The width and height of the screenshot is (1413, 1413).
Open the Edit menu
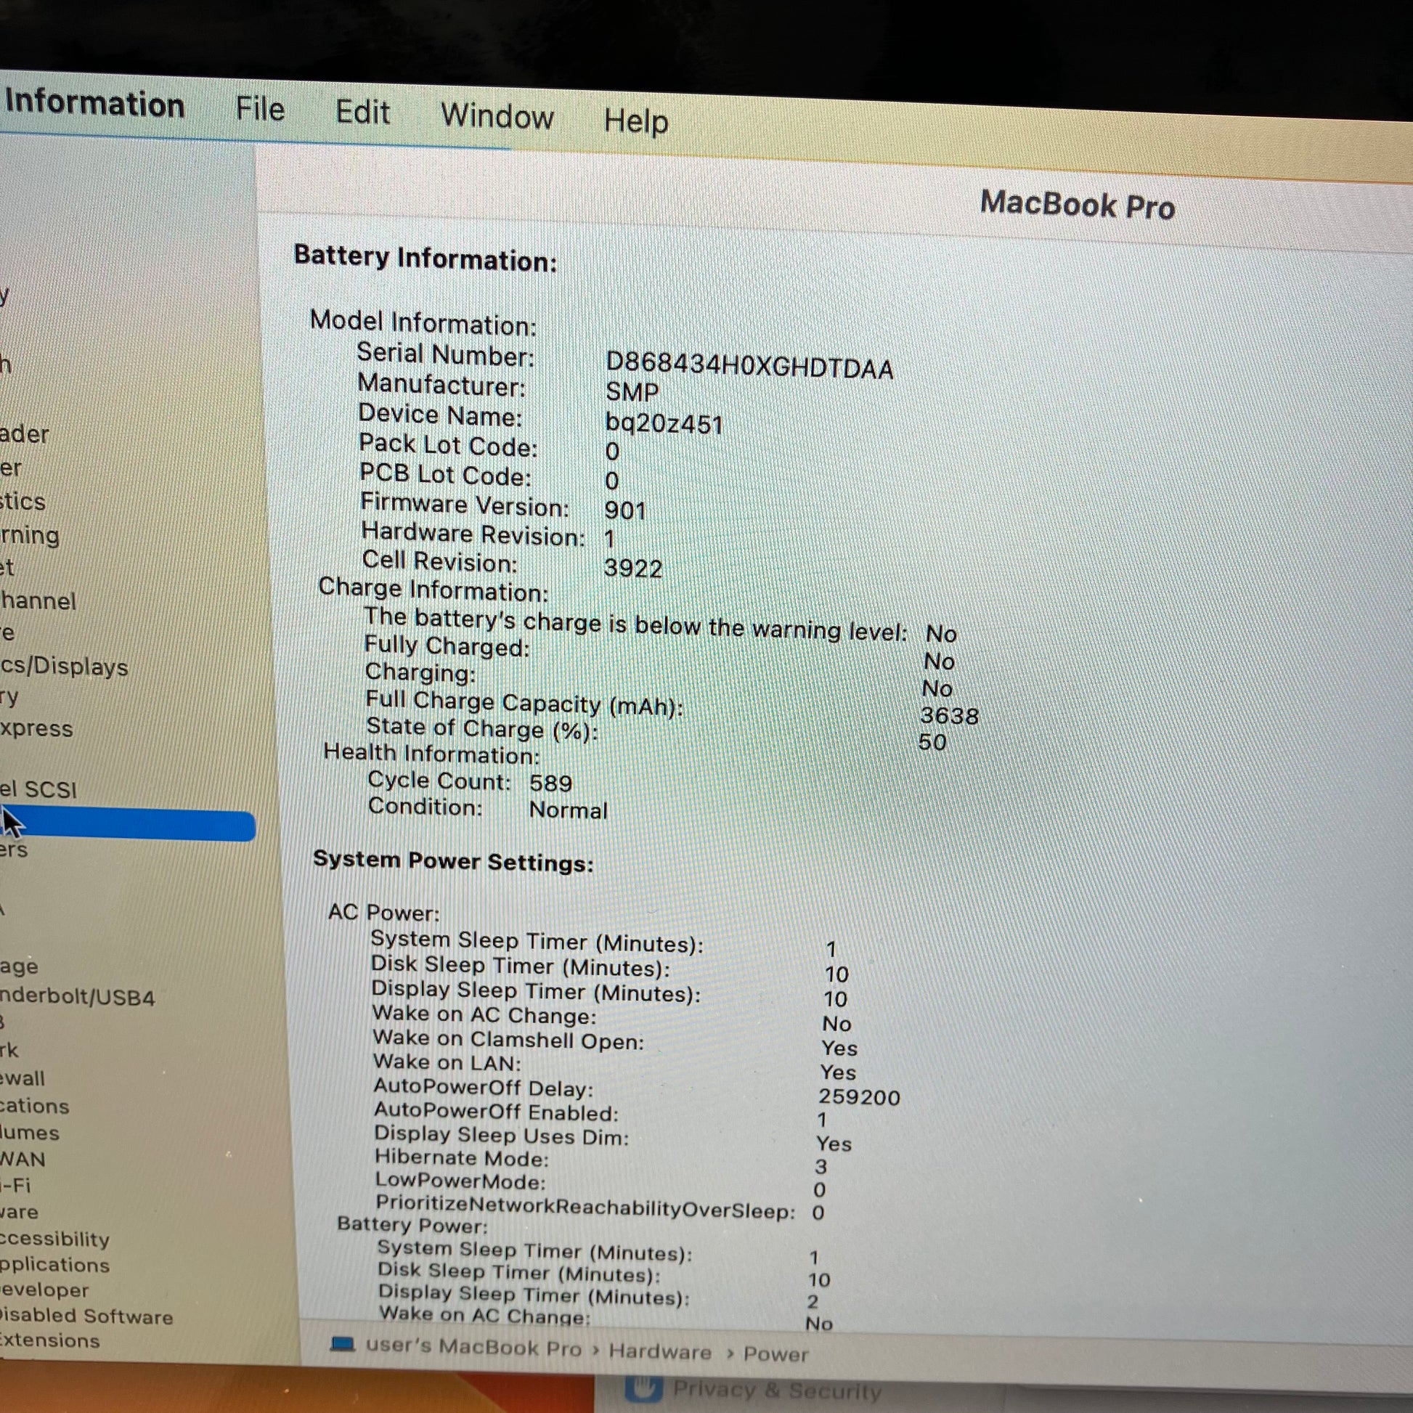click(x=362, y=113)
